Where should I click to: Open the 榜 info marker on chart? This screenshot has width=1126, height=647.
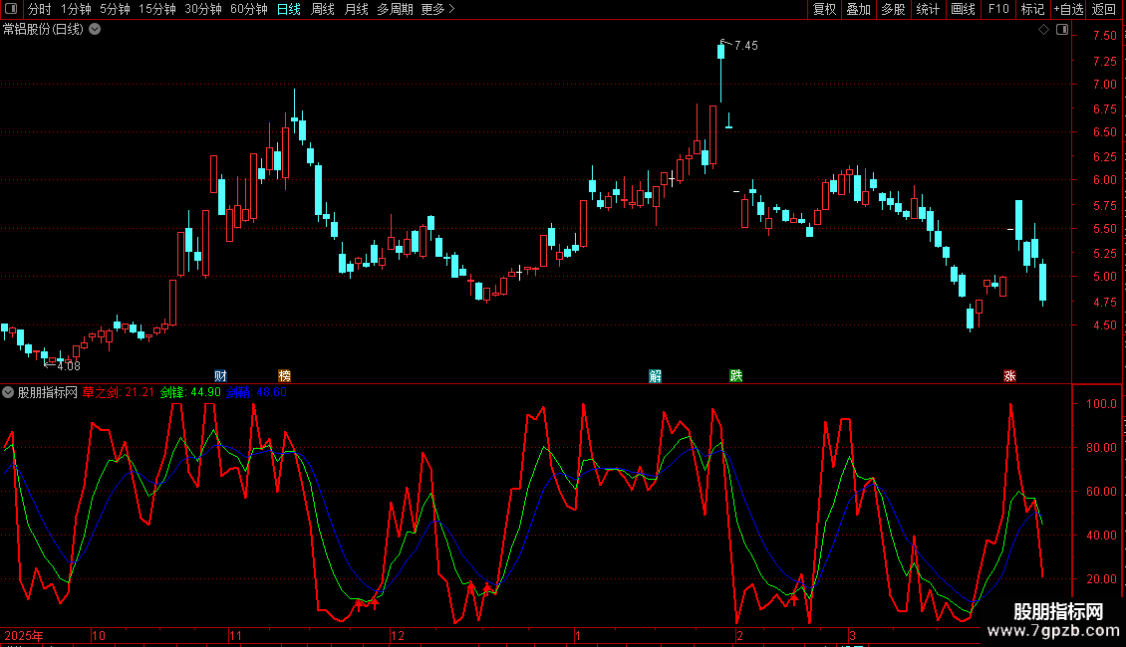284,376
